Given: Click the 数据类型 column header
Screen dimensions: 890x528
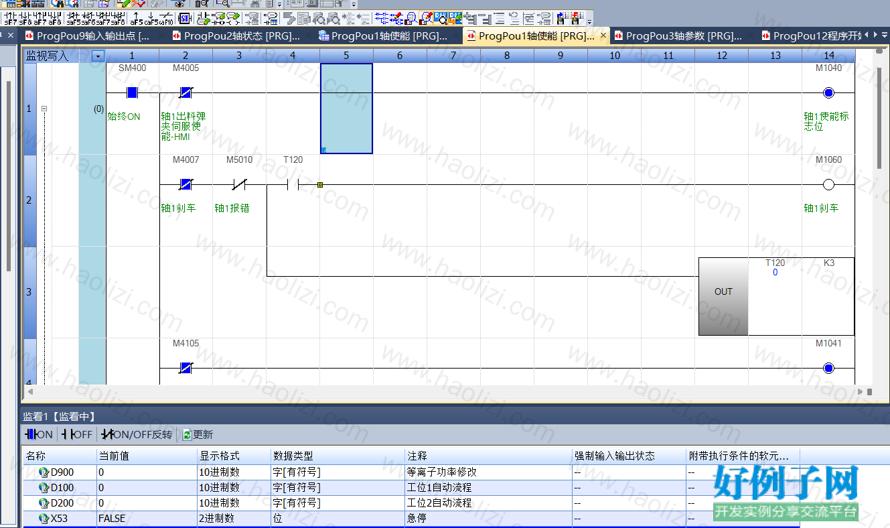Looking at the screenshot, I should 337,456.
